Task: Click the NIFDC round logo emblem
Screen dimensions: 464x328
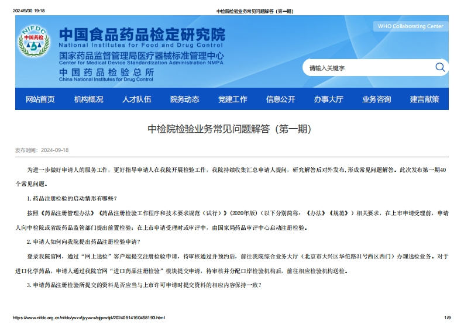Action: pyautogui.click(x=34, y=40)
